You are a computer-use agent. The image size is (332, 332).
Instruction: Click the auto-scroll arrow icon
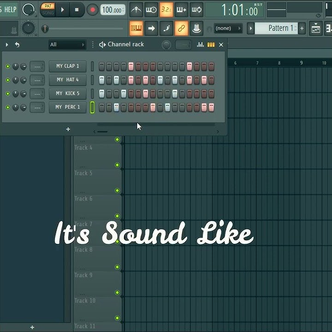click(x=151, y=28)
